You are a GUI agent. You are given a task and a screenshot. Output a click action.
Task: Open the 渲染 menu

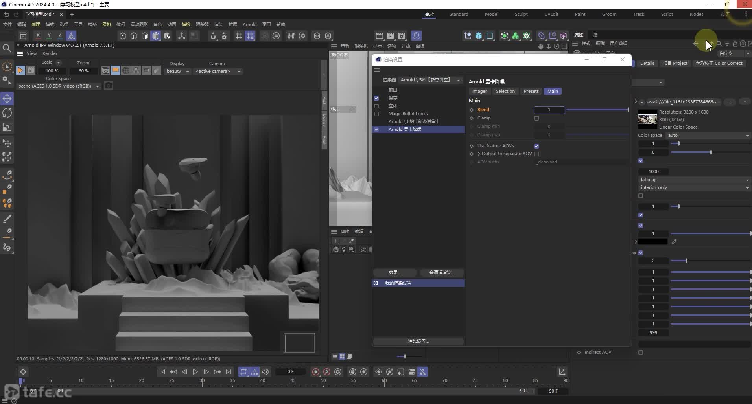click(219, 24)
